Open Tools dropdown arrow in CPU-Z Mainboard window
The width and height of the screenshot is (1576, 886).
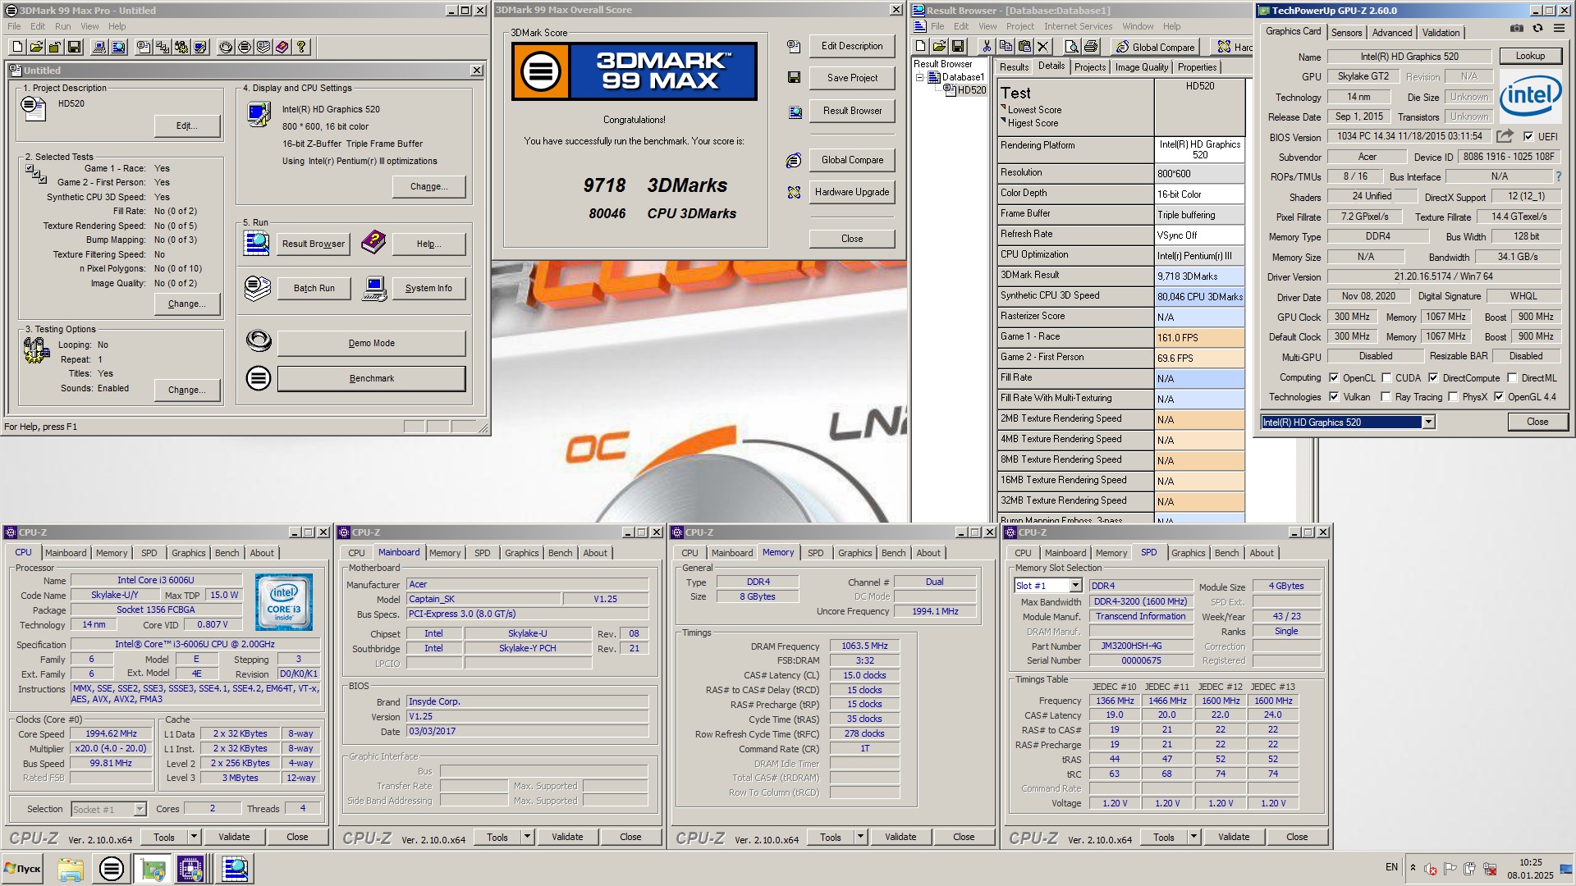[x=528, y=838]
